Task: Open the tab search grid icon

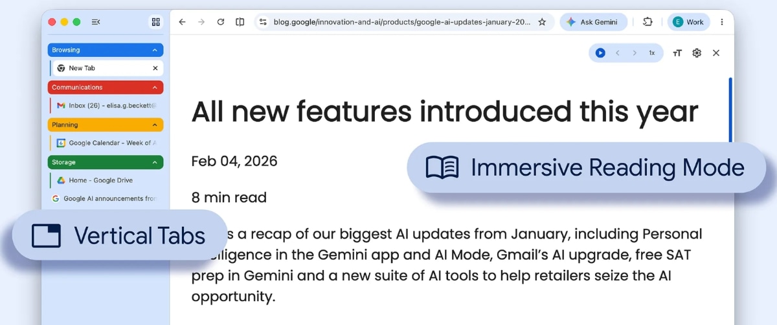Action: 155,22
